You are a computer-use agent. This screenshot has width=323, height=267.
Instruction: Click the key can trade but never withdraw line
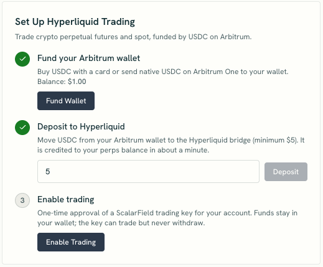[x=121, y=223]
